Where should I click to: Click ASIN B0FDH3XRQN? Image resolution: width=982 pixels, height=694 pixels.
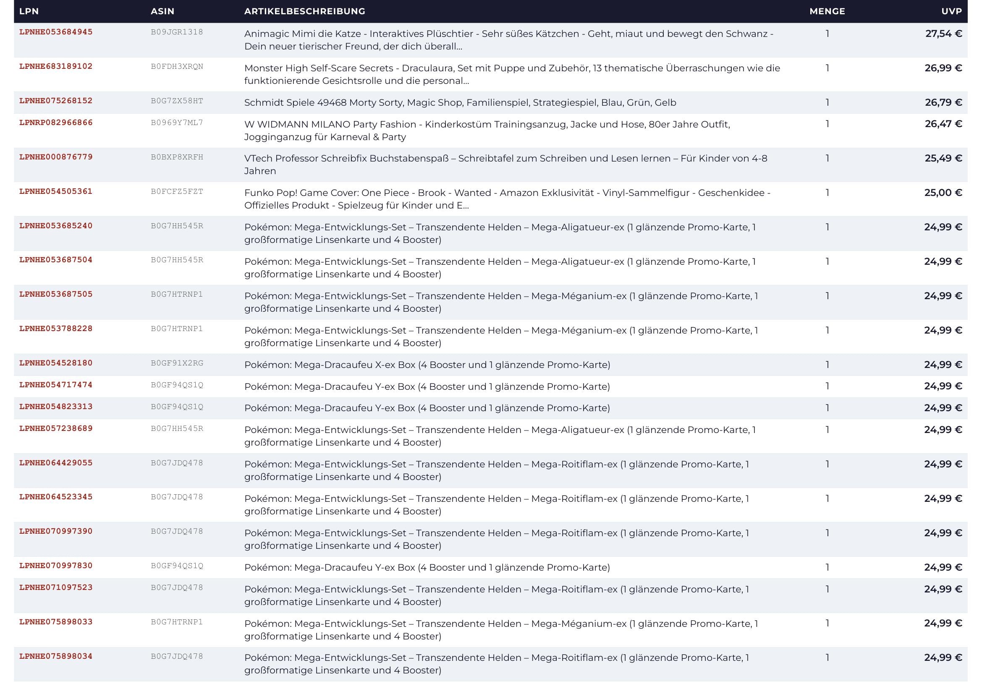(x=177, y=66)
